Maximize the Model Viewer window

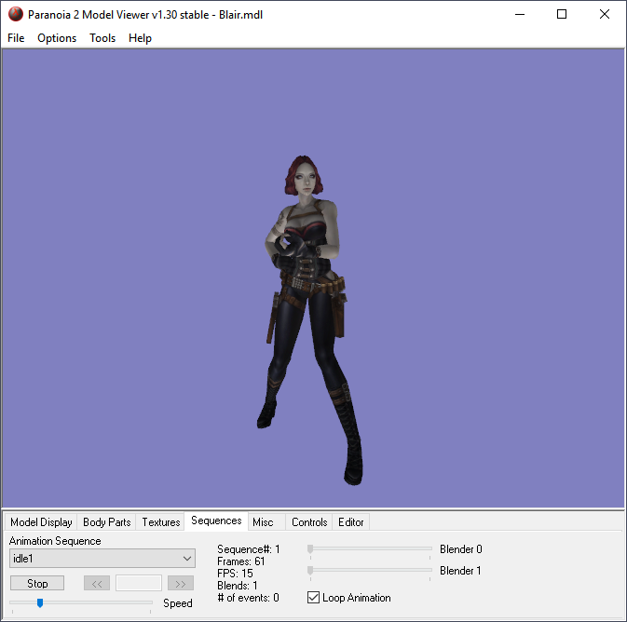click(562, 14)
